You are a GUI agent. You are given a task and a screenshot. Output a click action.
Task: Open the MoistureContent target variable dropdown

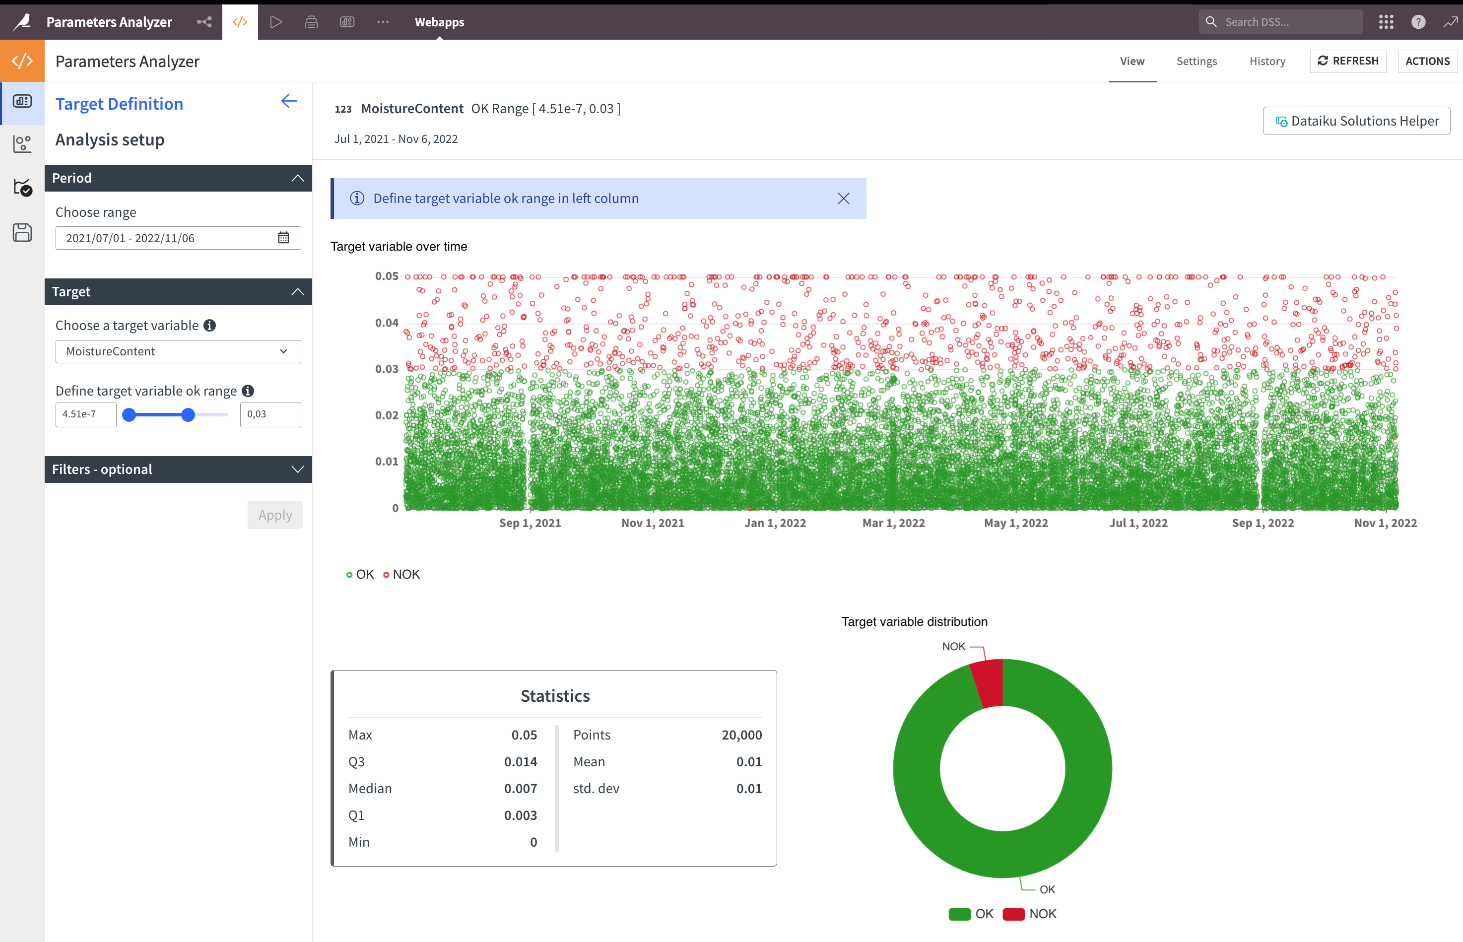[178, 352]
